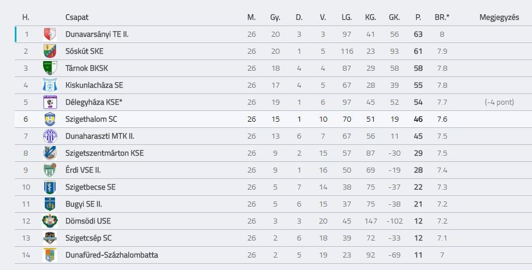The width and height of the screenshot is (532, 270).
Task: Click the GK. goal difference header
Action: pyautogui.click(x=394, y=18)
